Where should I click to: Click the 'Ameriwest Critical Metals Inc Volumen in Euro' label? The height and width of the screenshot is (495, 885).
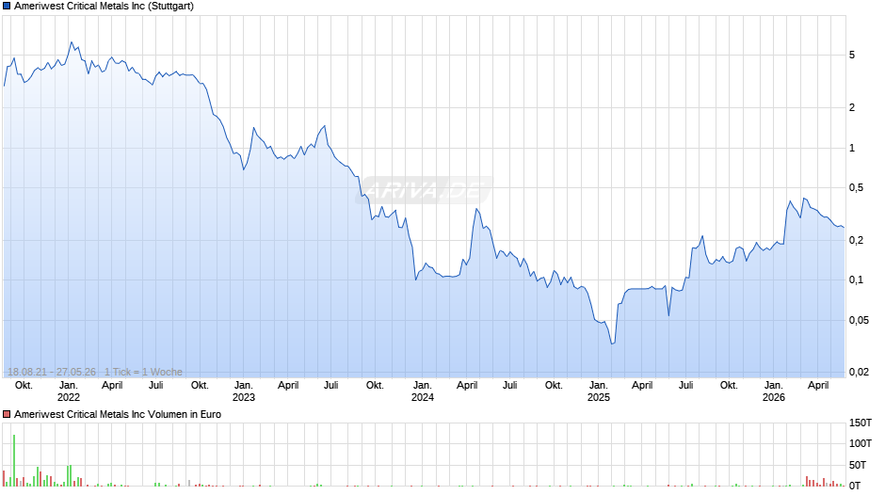pyautogui.click(x=118, y=414)
